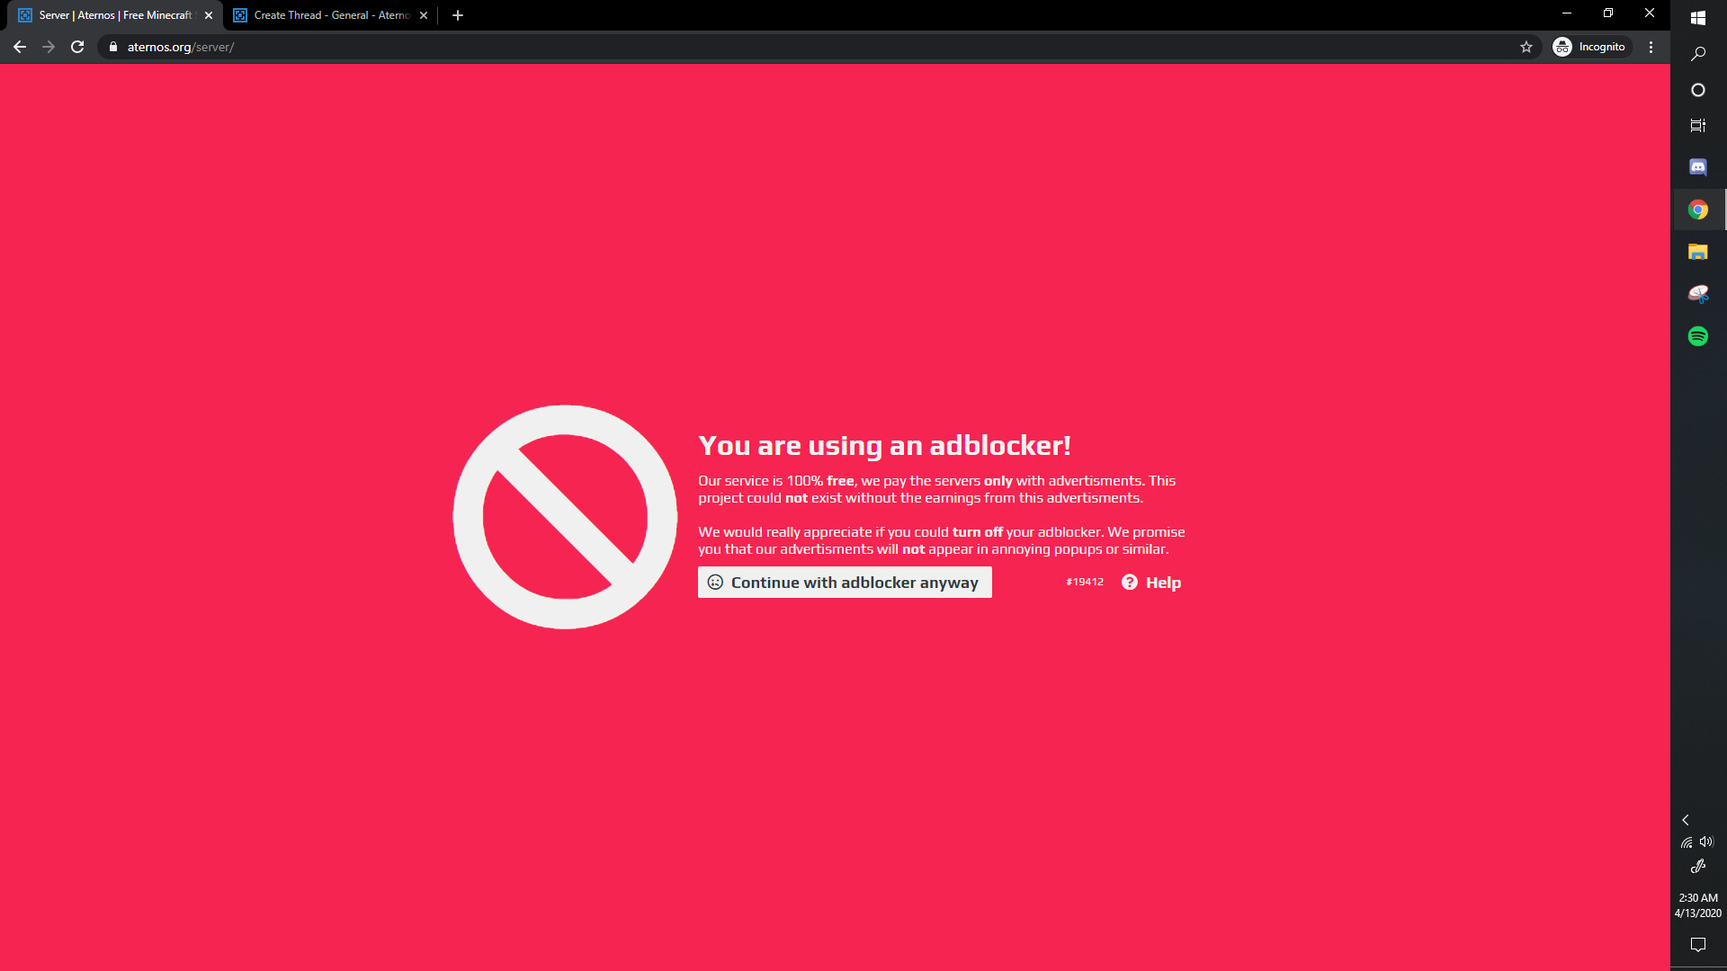Open network Wi-Fi tray icon
Image resolution: width=1727 pixels, height=971 pixels.
1687,842
